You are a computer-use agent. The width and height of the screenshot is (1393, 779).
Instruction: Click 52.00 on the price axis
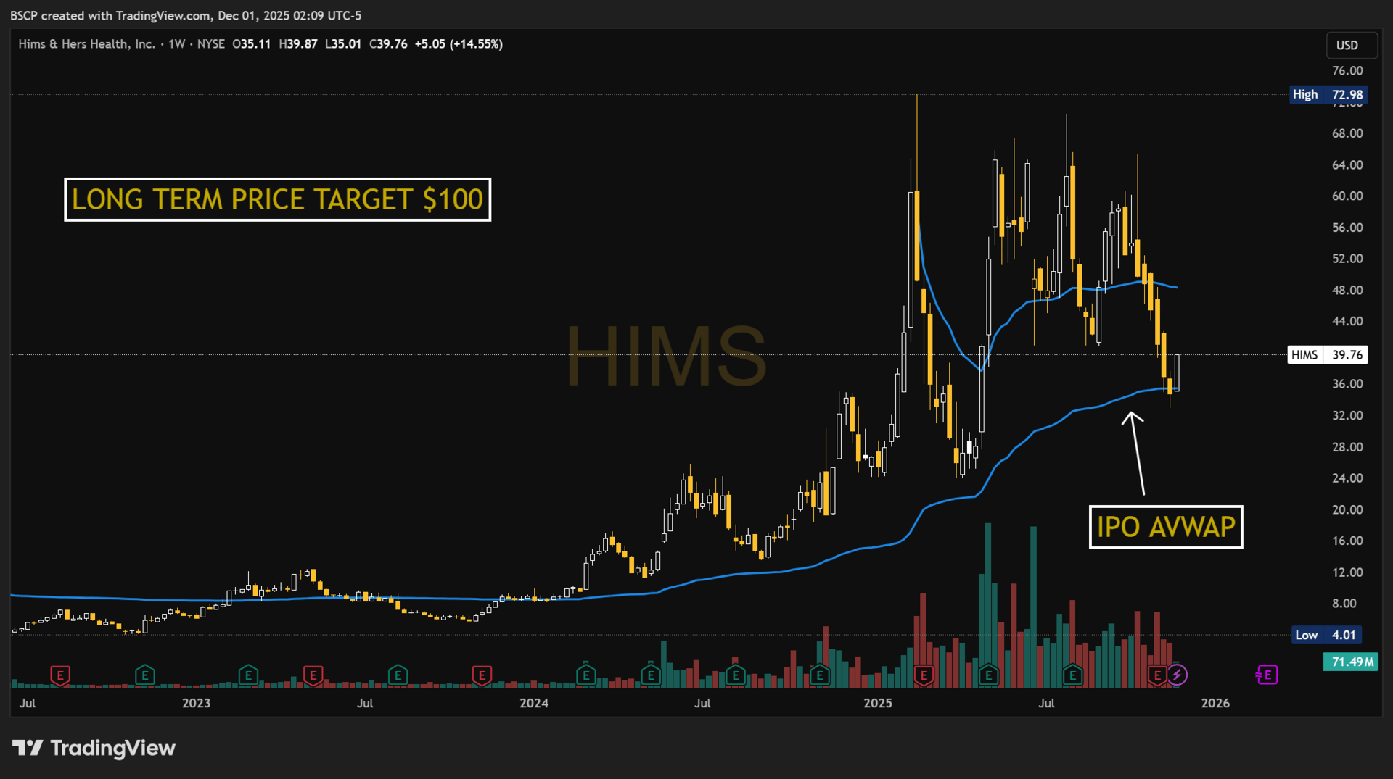pos(1347,259)
